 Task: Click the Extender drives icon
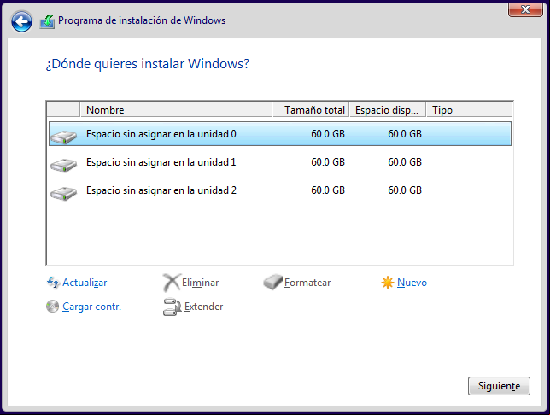tap(173, 307)
